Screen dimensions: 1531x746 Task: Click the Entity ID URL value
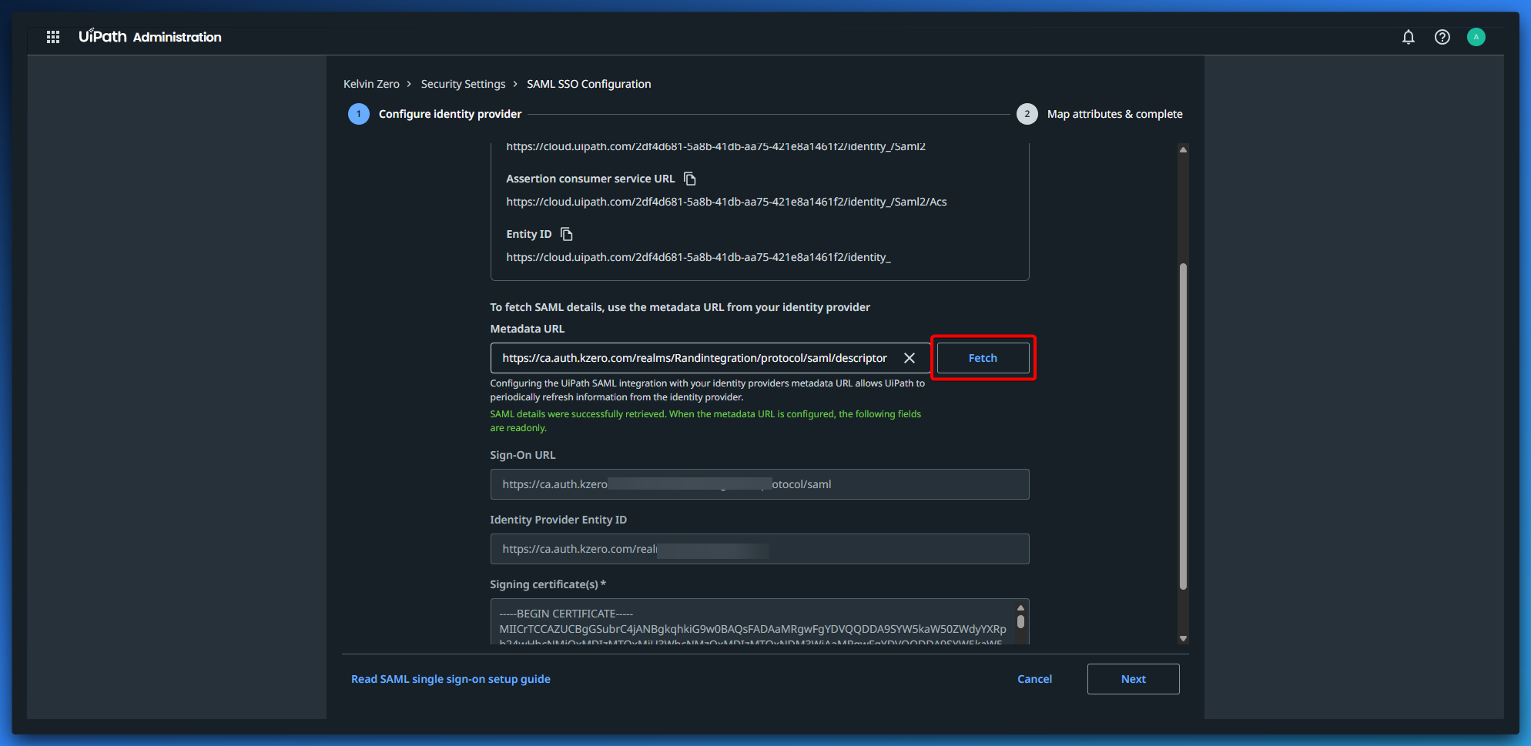pos(698,257)
